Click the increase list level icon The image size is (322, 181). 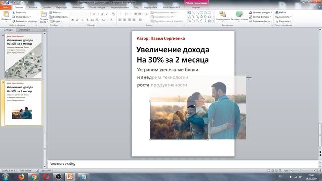tap(140, 14)
